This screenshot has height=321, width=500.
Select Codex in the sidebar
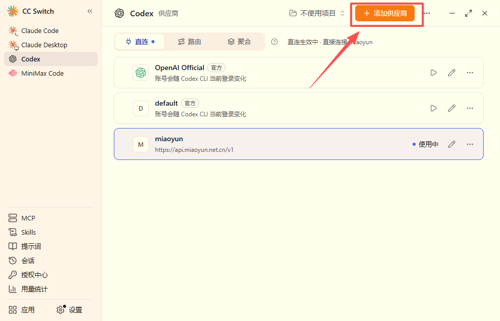51,59
